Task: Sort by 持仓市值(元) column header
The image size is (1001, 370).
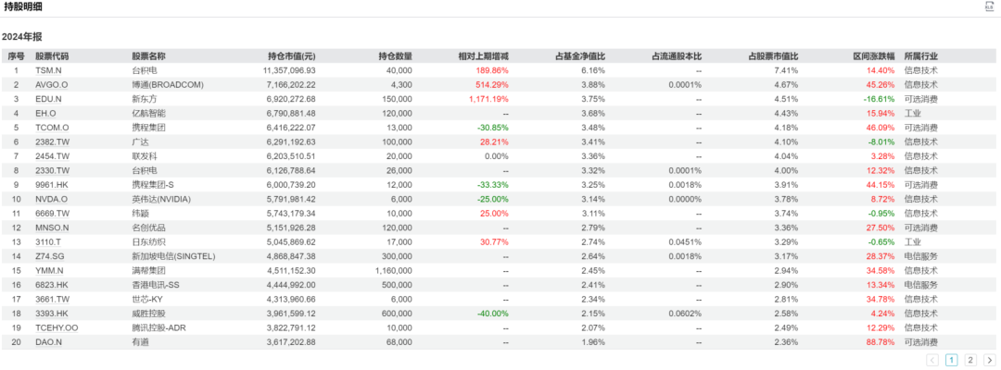Action: point(292,56)
